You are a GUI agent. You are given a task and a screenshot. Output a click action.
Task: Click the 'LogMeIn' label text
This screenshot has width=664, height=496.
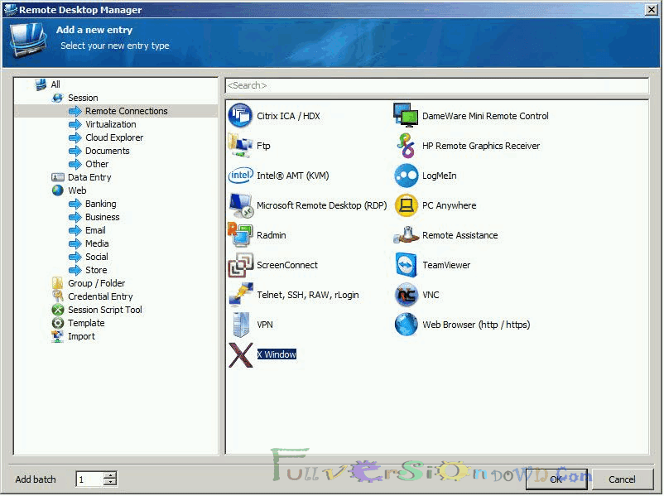pyautogui.click(x=439, y=176)
